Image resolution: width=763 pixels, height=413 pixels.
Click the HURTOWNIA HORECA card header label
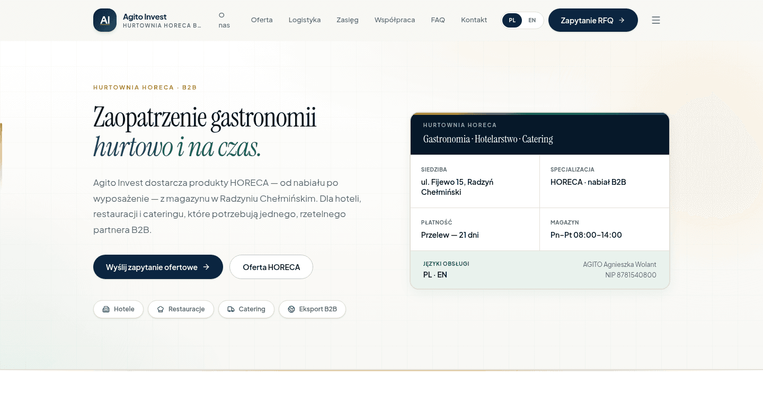tap(460, 125)
